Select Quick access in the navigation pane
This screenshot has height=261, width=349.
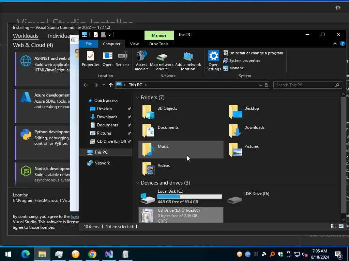106,101
